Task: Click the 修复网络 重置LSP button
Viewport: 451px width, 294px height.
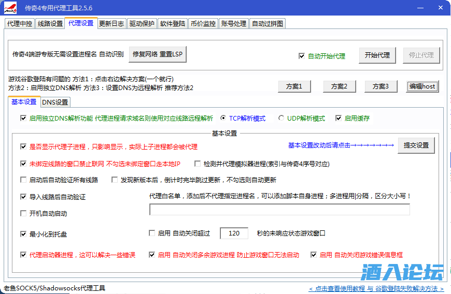Action: 157,54
